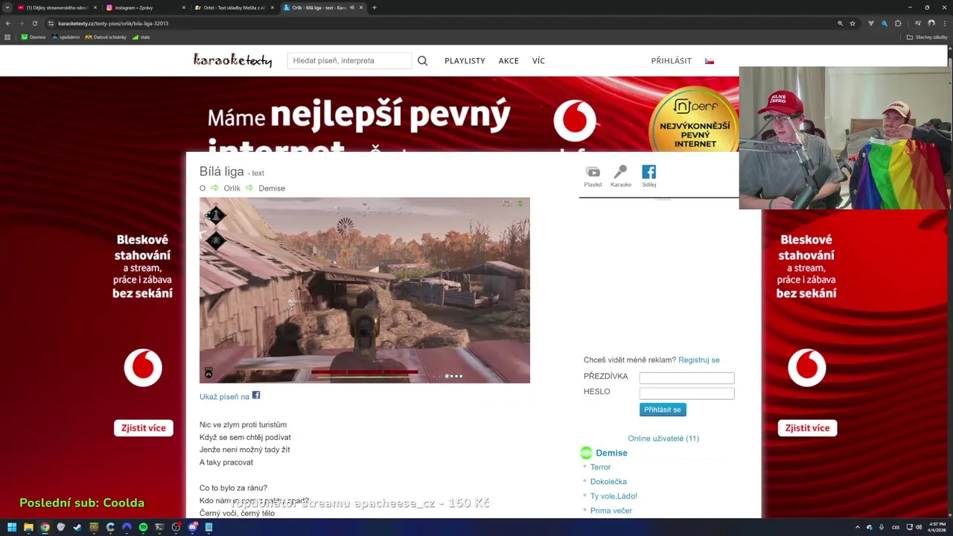
Task: Focus the Hledat píseň search field
Action: tap(349, 61)
